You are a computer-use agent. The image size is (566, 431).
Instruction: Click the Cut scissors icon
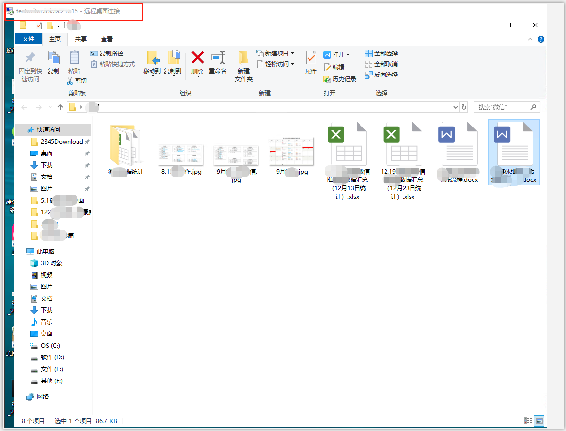point(70,81)
